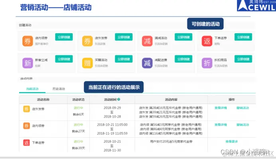Click 立即创建 on the 下单返券 card

pyautogui.click(x=243, y=37)
